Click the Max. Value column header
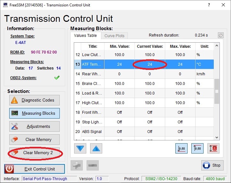231x183 pixels. click(180, 46)
